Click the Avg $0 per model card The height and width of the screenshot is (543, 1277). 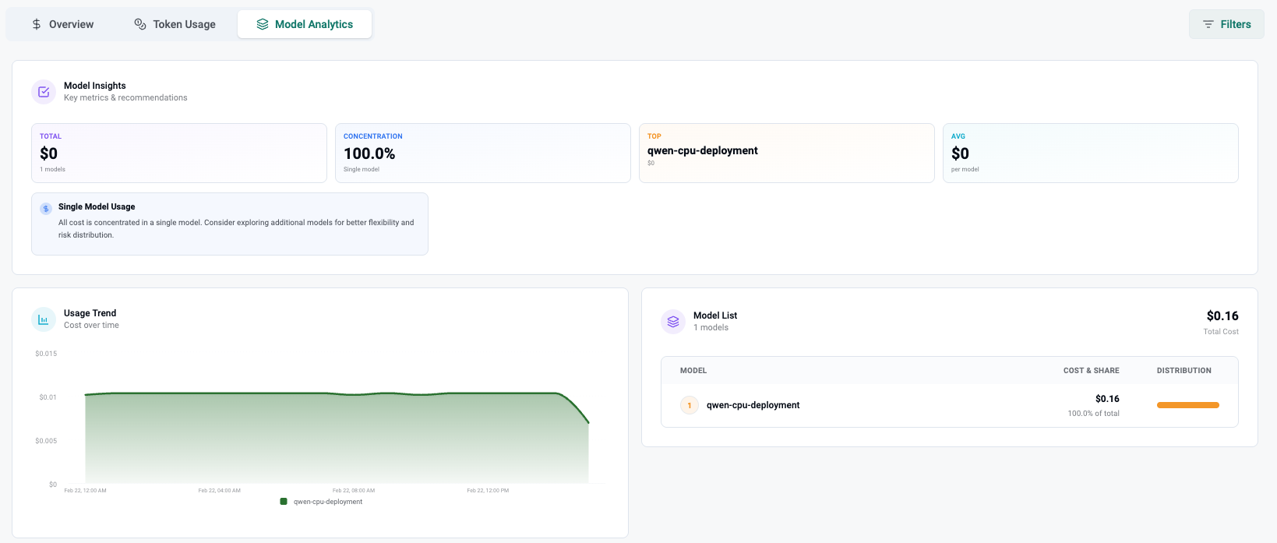pos(1090,153)
